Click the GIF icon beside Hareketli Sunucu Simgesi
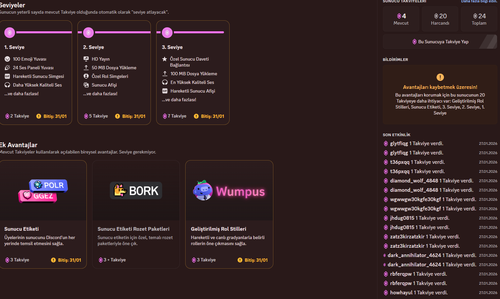Screen dimensions: 500x299 tap(7, 76)
